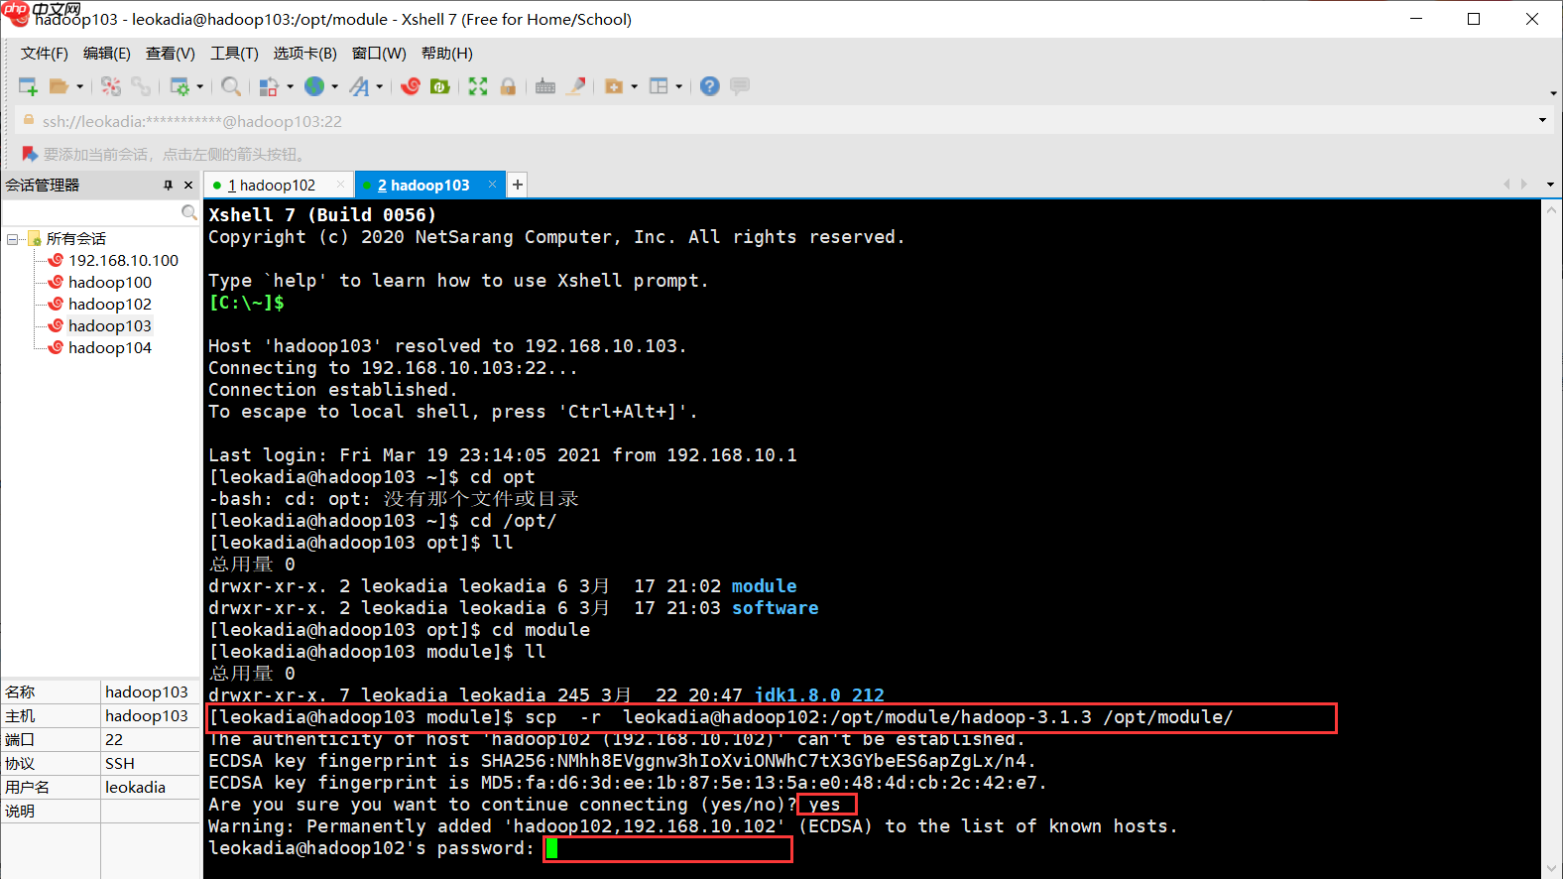Click the New Session toolbar icon
This screenshot has height=879, width=1563.
pyautogui.click(x=28, y=86)
